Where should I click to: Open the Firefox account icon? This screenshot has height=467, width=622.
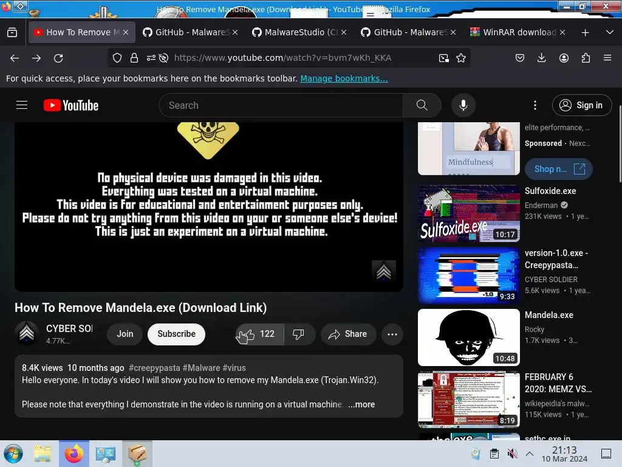564,58
